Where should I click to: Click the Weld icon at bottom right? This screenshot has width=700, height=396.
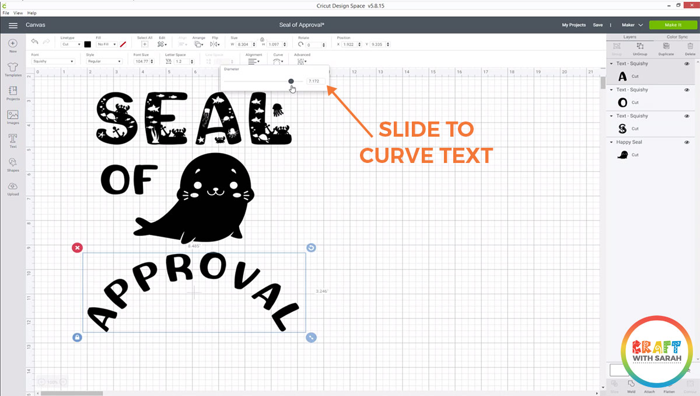click(x=631, y=384)
